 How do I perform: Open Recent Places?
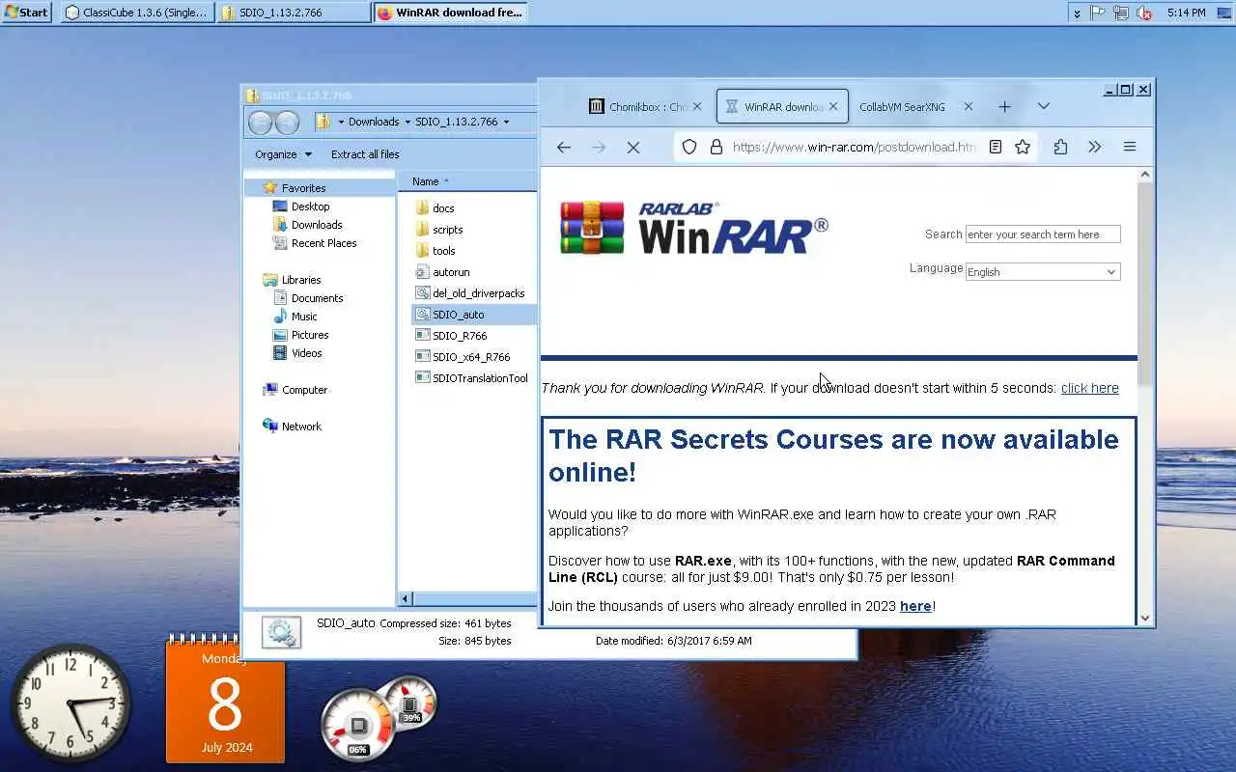point(323,243)
